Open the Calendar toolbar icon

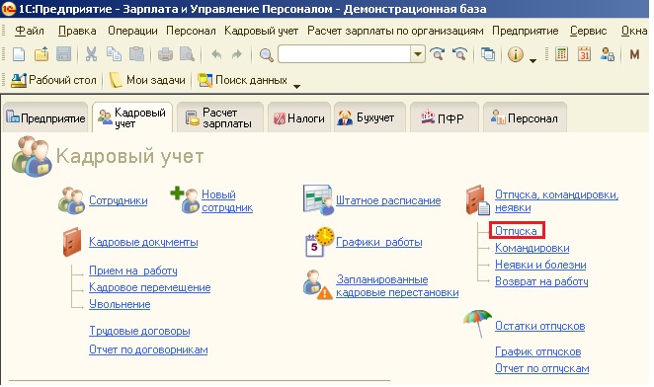pyautogui.click(x=584, y=54)
